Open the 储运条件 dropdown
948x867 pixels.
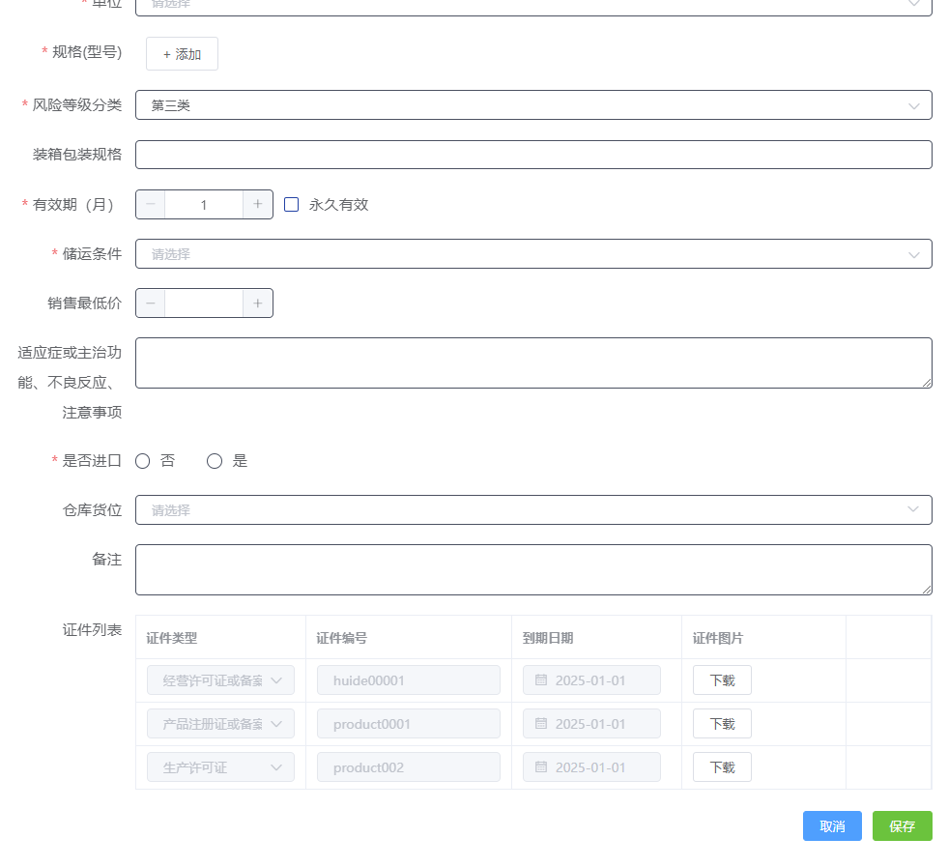(534, 253)
